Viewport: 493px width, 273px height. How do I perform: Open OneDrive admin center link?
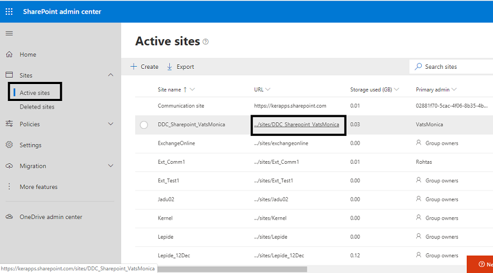click(x=51, y=217)
